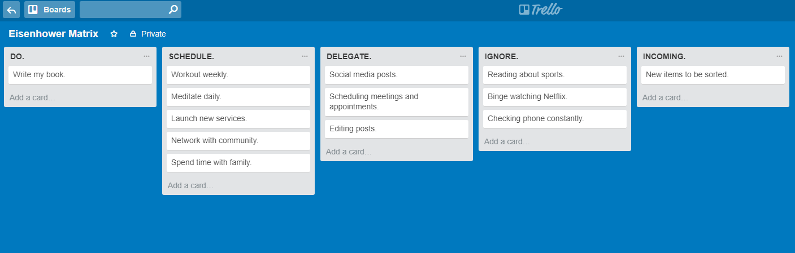Open the 'Write my book.' card
The width and height of the screenshot is (795, 253).
(x=80, y=75)
